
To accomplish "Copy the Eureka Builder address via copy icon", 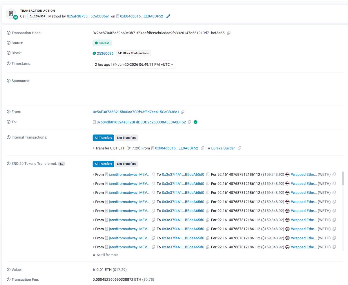I will point(239,148).
